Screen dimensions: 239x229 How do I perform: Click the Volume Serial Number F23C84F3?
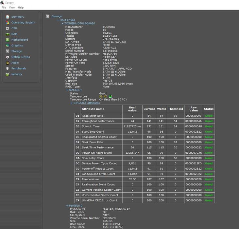(x=109, y=218)
